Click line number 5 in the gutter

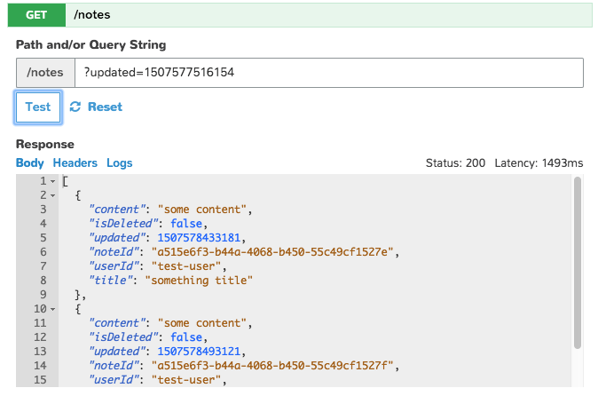click(41, 224)
